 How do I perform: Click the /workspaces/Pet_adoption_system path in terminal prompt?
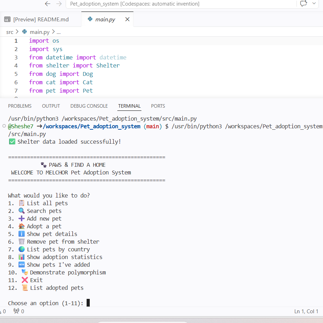click(x=91, y=126)
